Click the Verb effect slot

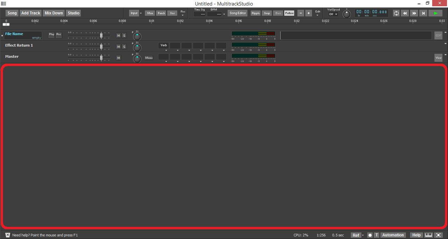pyautogui.click(x=164, y=45)
